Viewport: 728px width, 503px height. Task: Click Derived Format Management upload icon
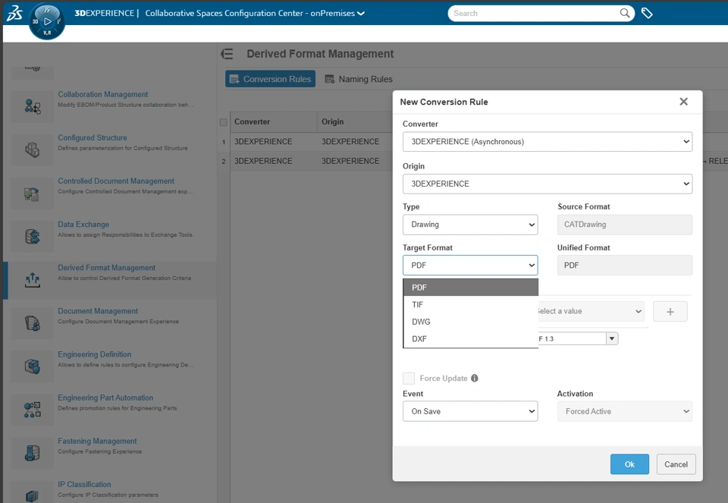(x=32, y=280)
